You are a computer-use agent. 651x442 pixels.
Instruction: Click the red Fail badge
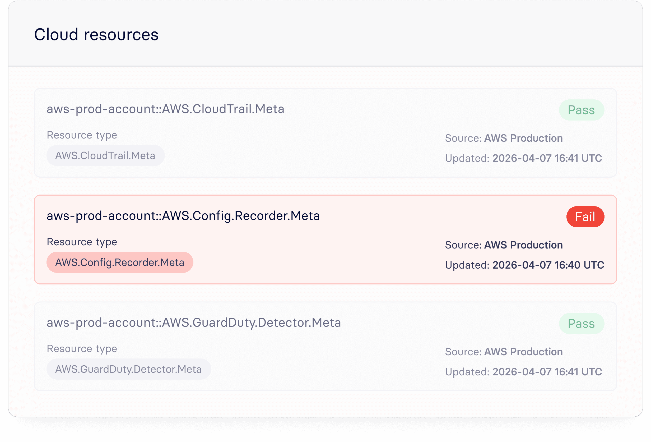click(585, 217)
